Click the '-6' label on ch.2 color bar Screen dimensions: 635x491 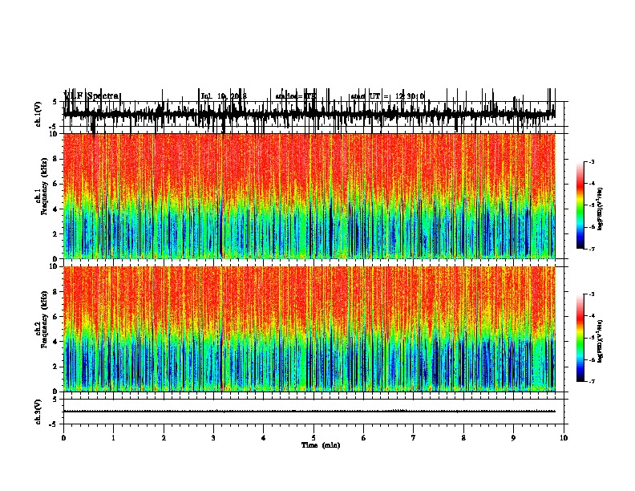pyautogui.click(x=591, y=359)
